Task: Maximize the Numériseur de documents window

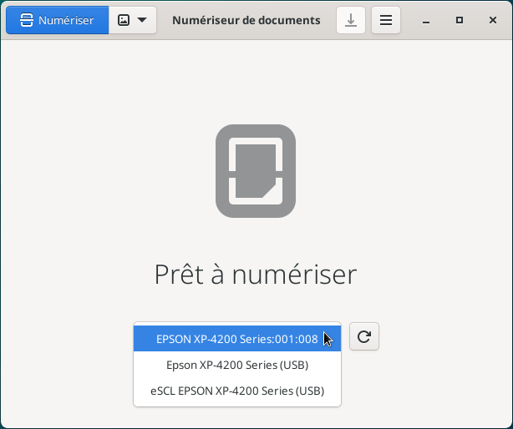Action: (459, 20)
